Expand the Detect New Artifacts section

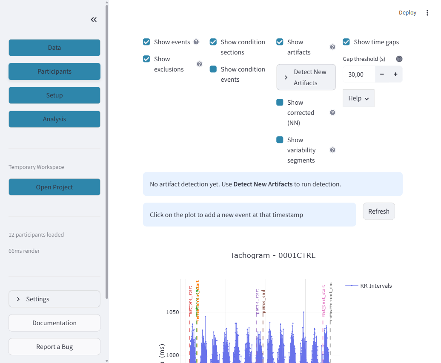[306, 77]
